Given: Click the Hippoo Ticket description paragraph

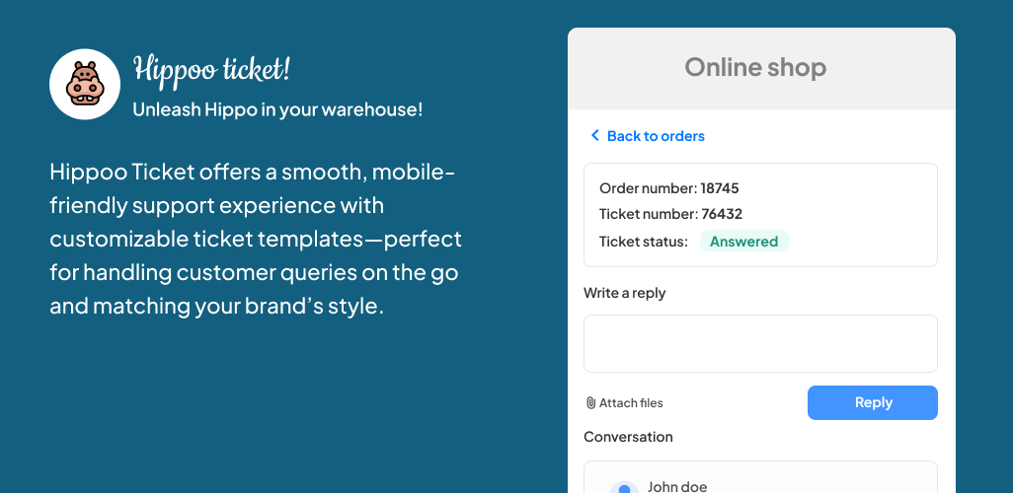Looking at the screenshot, I should [x=256, y=240].
